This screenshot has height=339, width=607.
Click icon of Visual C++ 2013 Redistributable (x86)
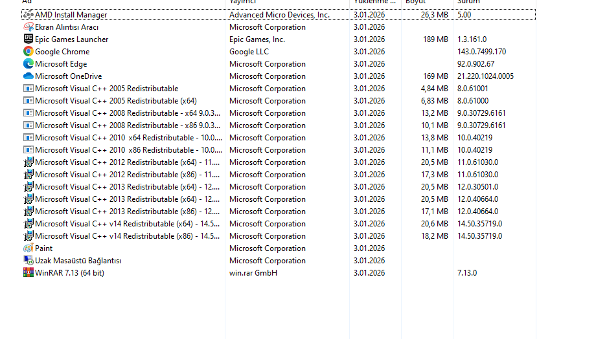pos(29,212)
